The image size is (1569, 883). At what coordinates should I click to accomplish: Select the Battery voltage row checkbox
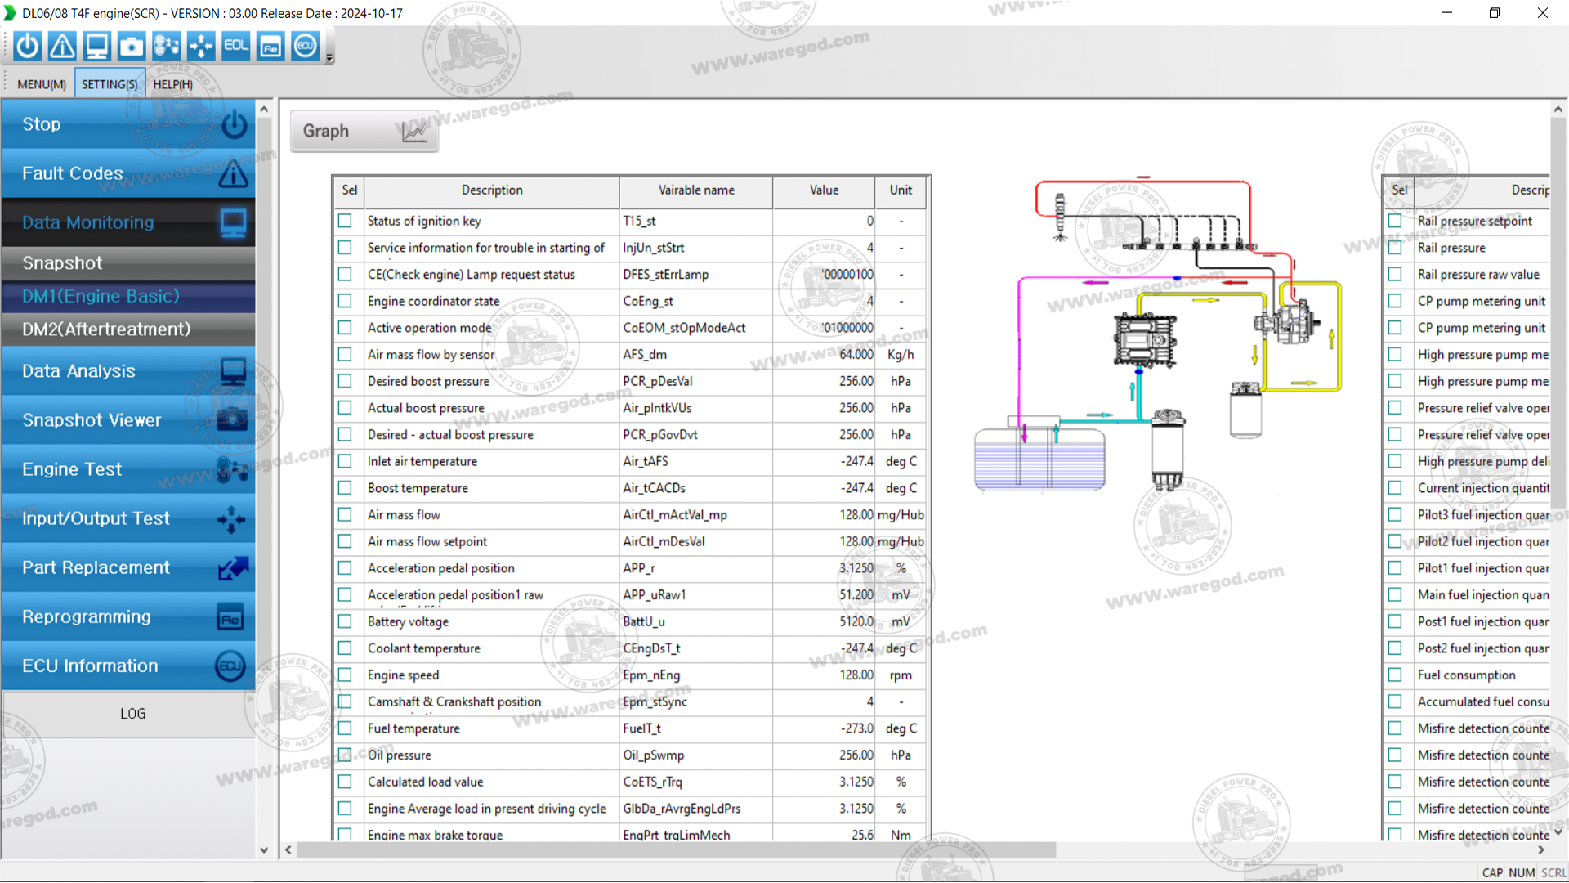(x=345, y=621)
